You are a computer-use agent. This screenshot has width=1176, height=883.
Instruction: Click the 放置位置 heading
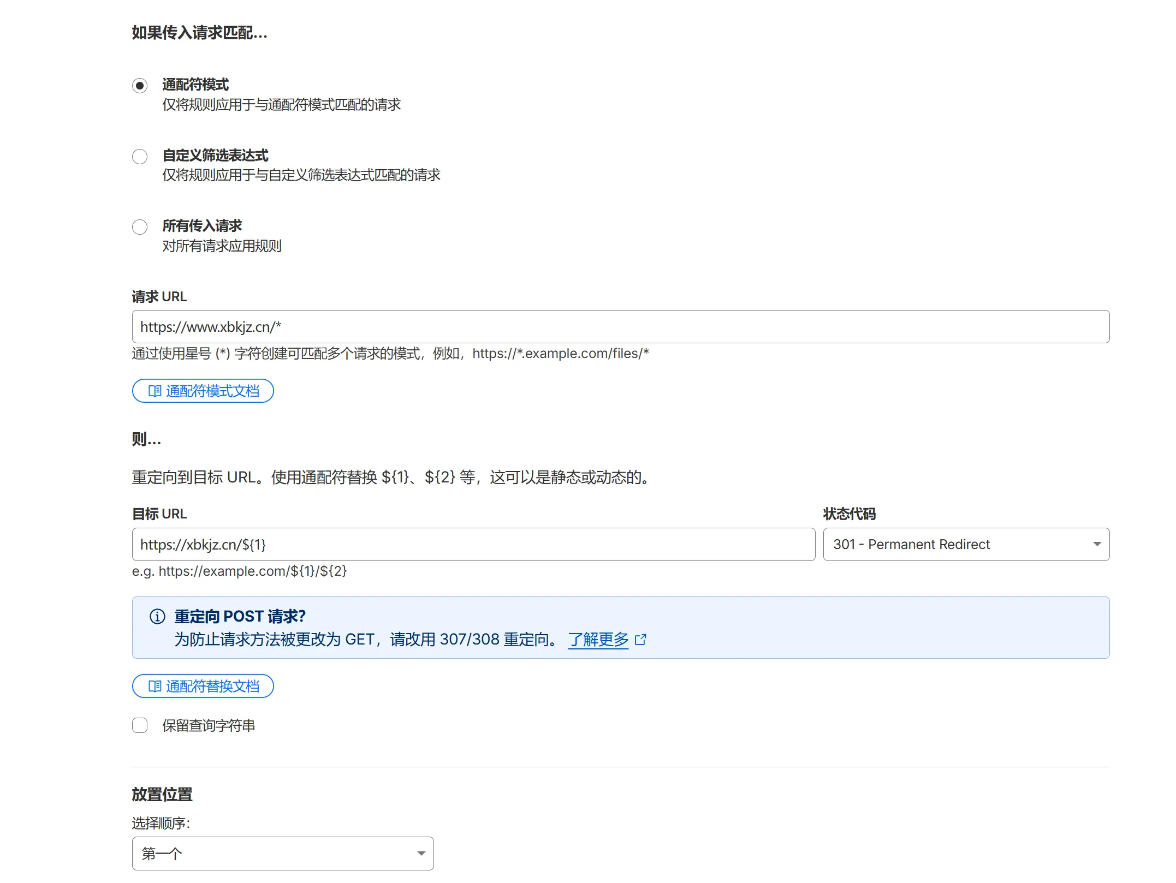162,795
